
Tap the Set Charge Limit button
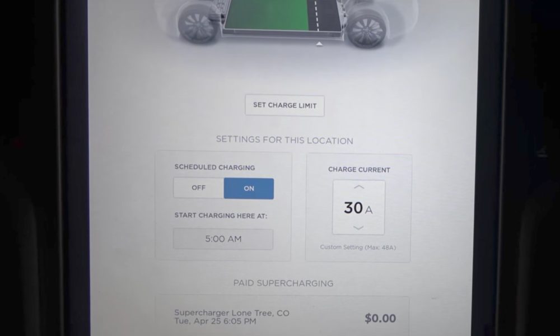[284, 105]
